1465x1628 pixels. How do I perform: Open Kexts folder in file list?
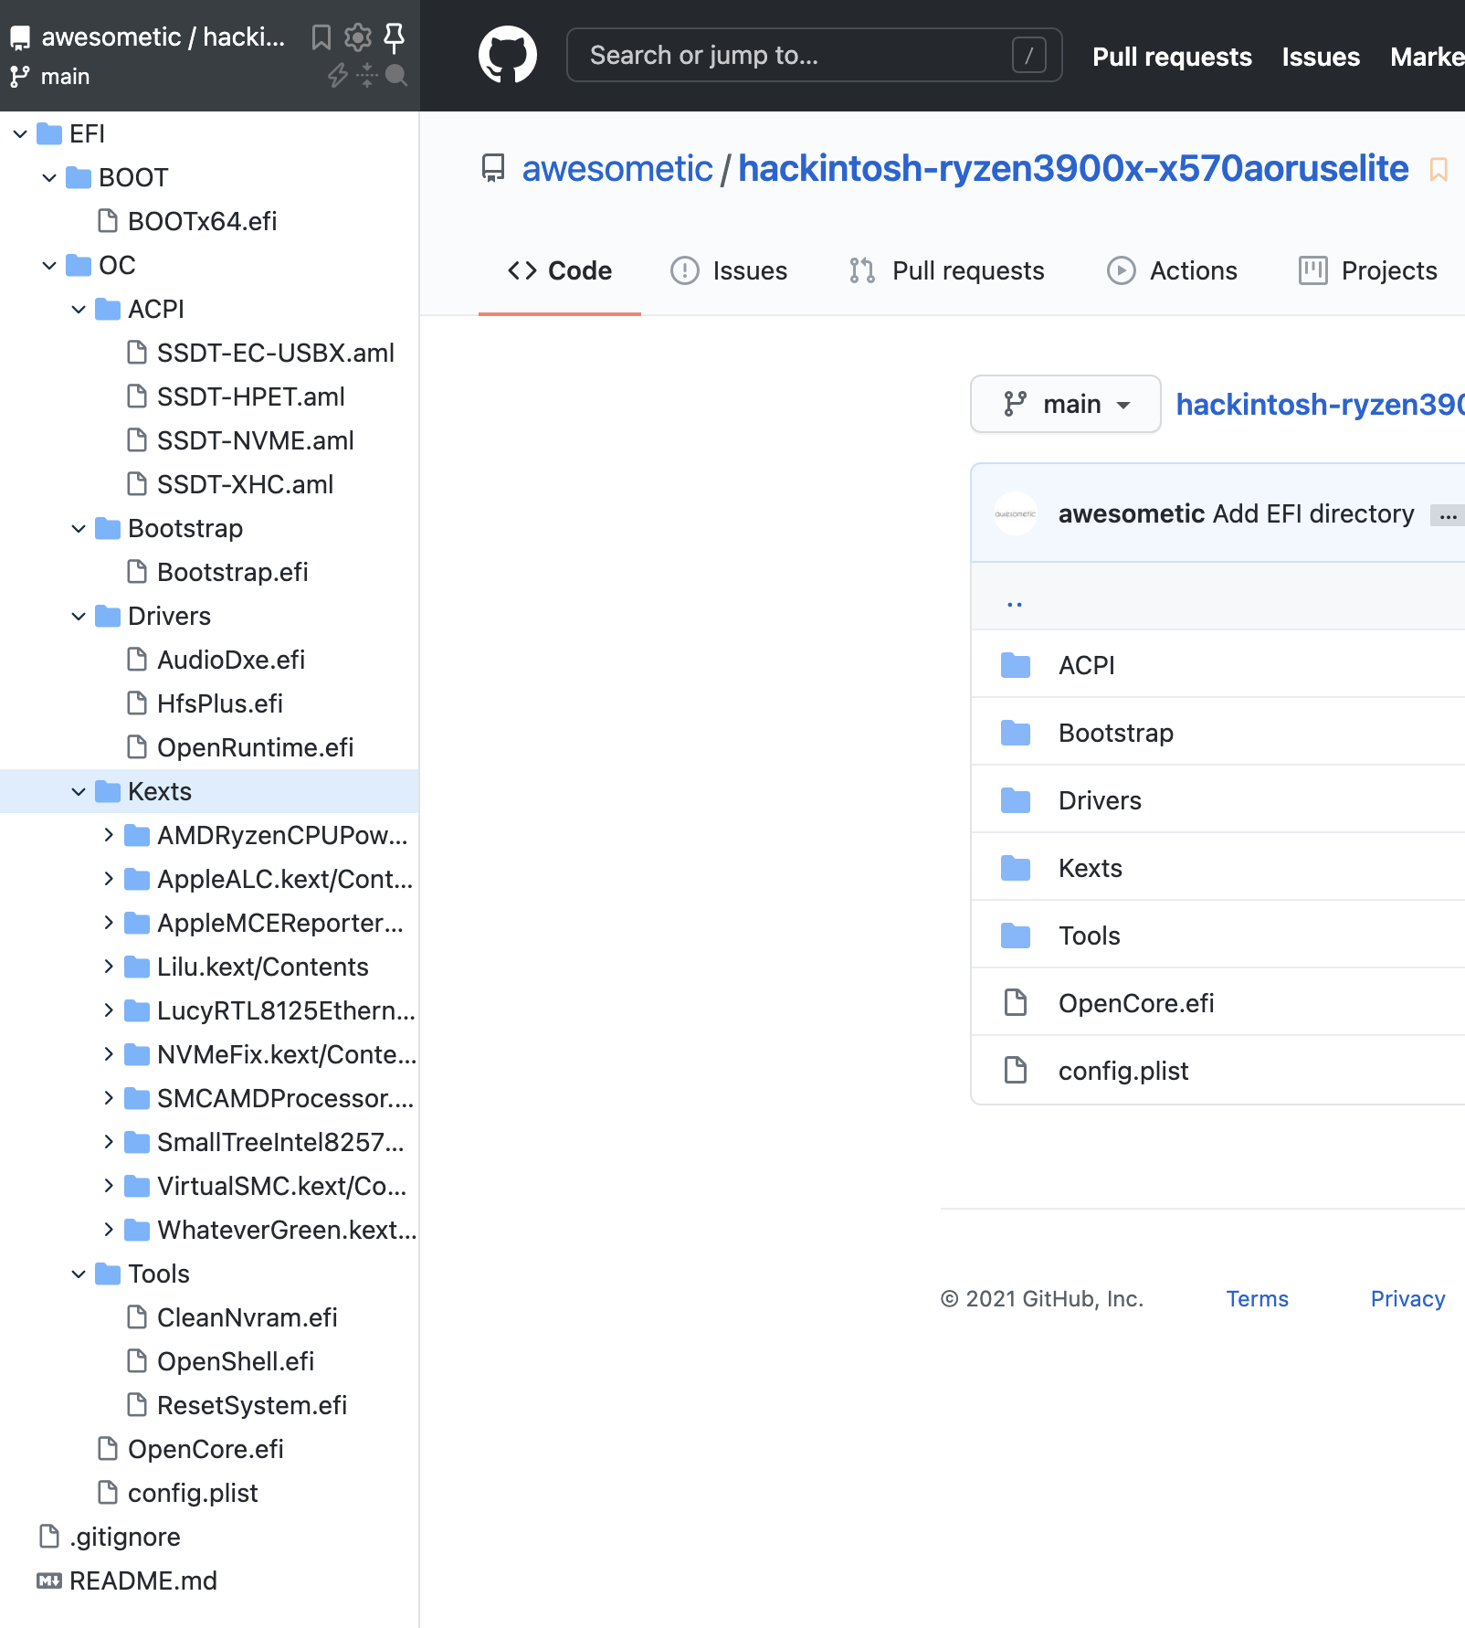(1091, 868)
